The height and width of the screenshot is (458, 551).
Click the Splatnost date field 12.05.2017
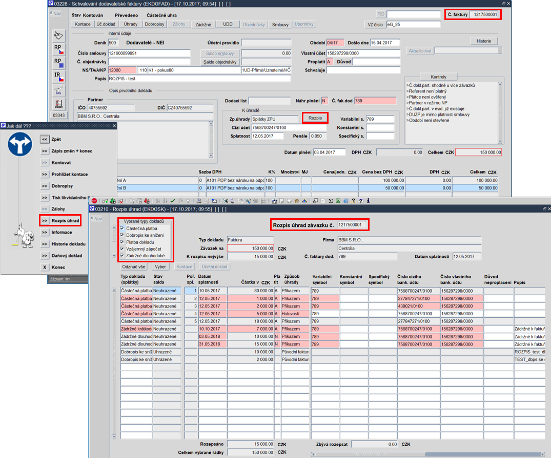(x=268, y=136)
